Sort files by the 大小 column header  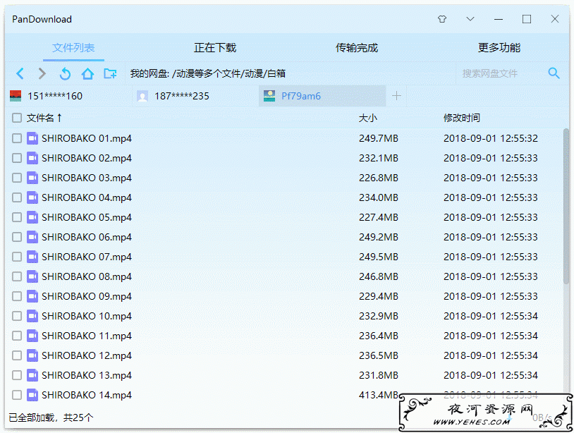[368, 118]
